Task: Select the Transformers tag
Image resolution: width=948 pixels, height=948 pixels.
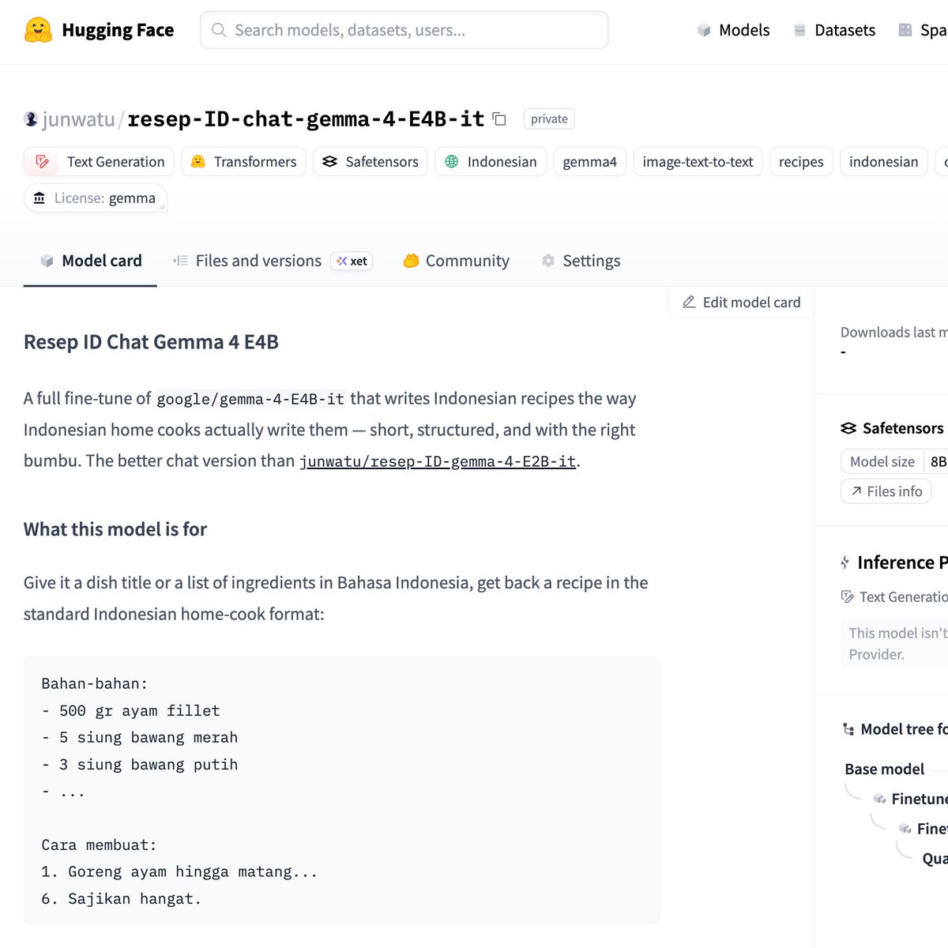Action: point(243,161)
